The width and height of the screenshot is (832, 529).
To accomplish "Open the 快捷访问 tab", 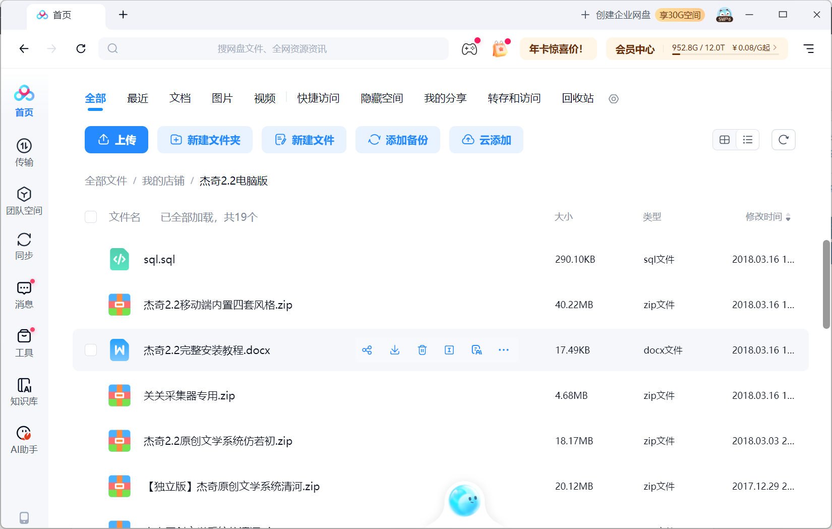I will click(318, 98).
